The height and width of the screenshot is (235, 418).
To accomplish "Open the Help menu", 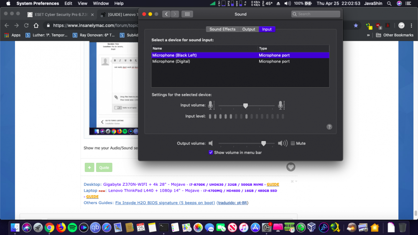I will point(119,3).
